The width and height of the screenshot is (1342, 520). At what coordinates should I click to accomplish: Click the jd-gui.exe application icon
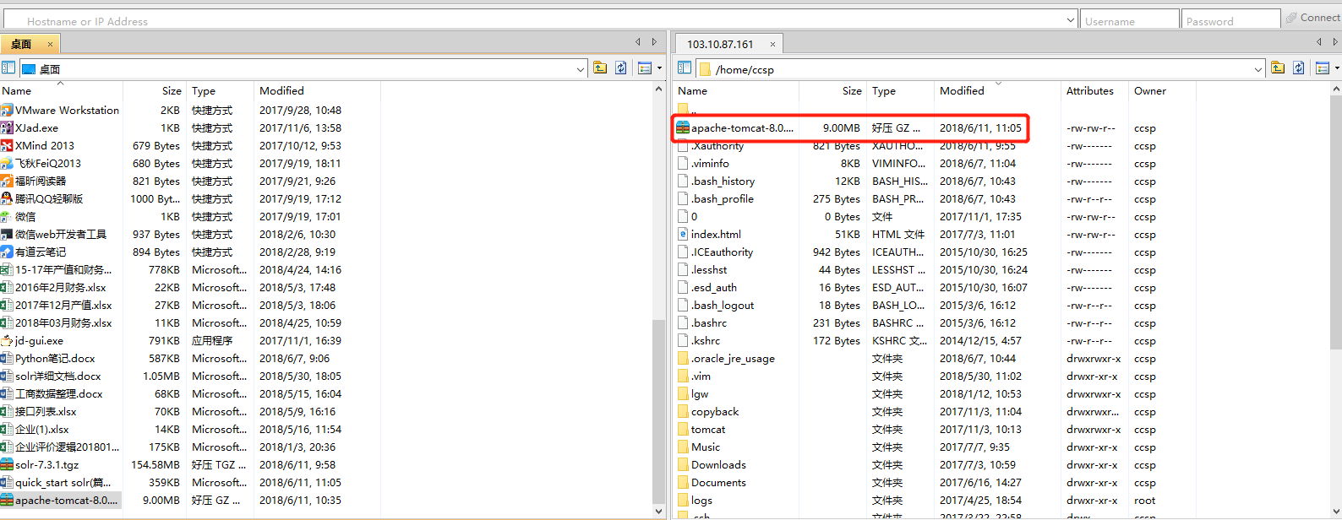pos(7,340)
